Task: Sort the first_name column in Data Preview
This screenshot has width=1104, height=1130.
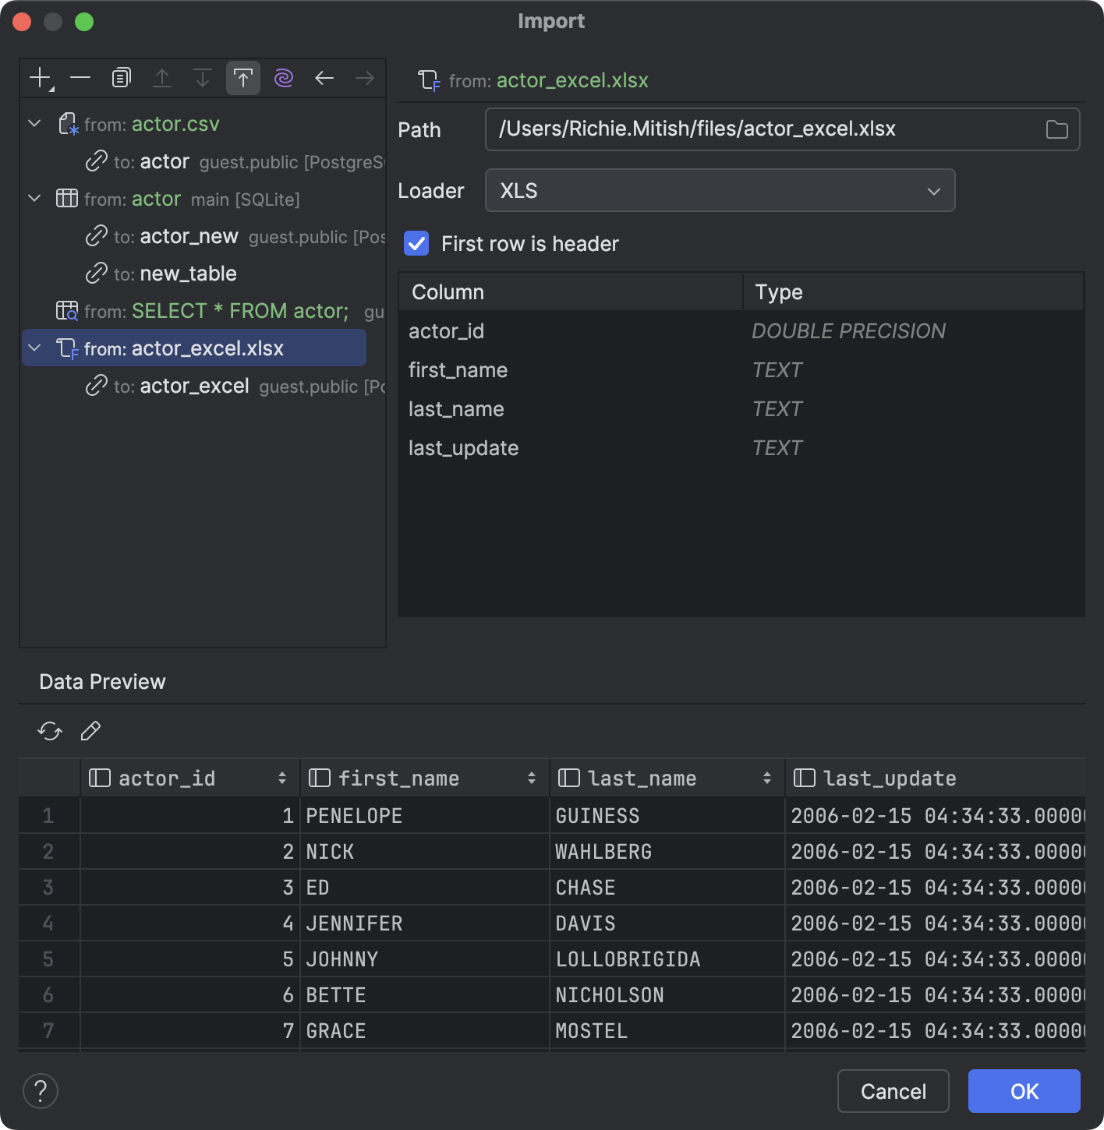Action: pyautogui.click(x=531, y=777)
